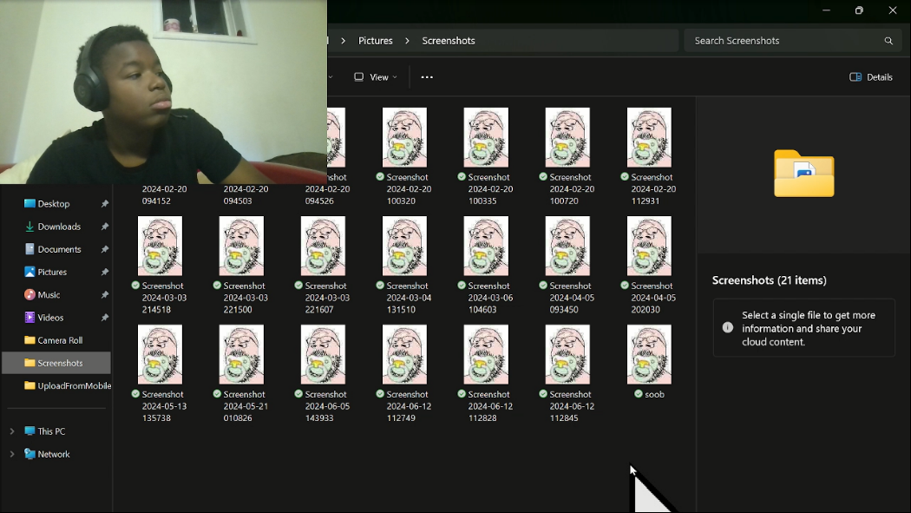Open the Documents sidebar shortcut
The height and width of the screenshot is (513, 911).
(x=58, y=249)
